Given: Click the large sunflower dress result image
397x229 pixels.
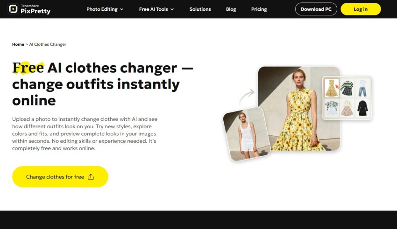Looking at the screenshot, I should 299,109.
